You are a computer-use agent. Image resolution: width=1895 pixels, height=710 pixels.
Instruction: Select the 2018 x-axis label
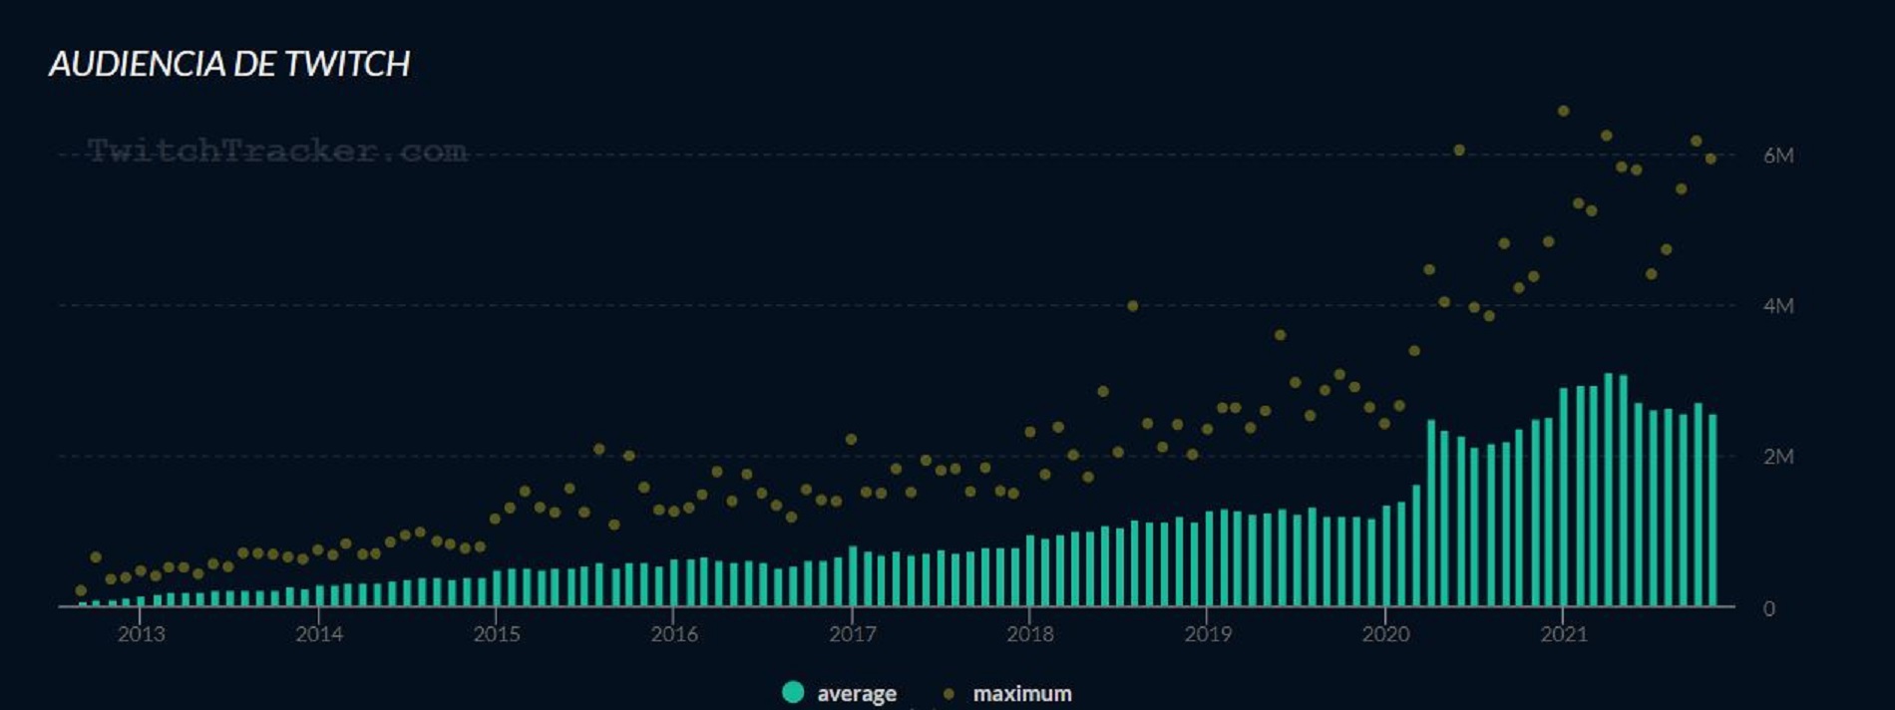click(1030, 634)
